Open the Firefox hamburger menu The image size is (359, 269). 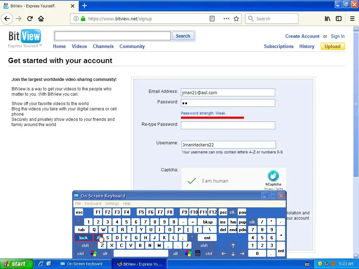pos(352,19)
